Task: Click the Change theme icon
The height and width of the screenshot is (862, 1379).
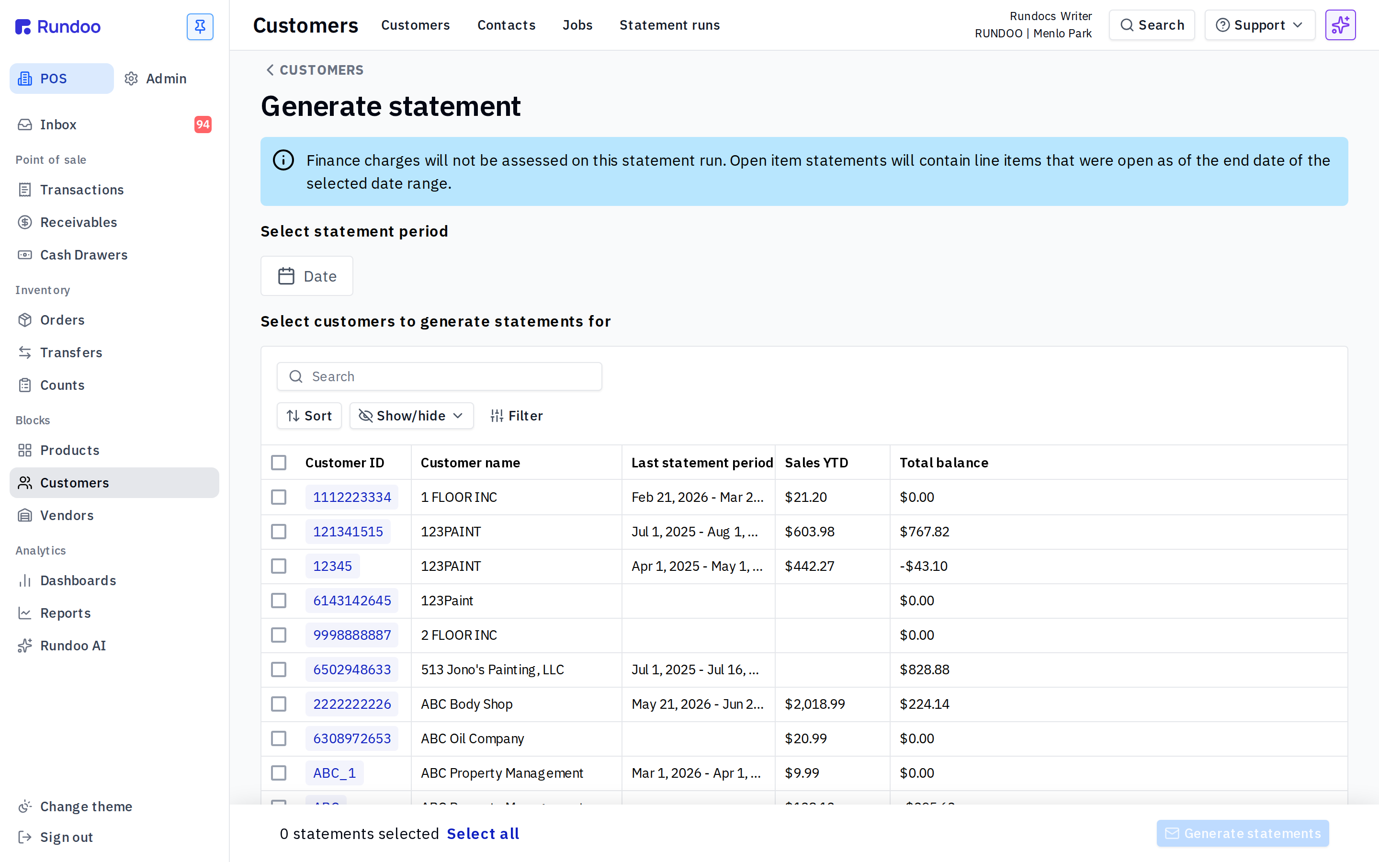Action: (25, 806)
